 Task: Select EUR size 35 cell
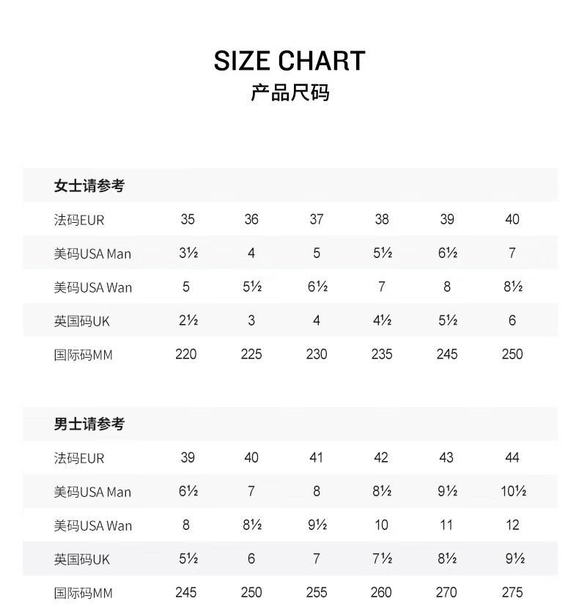(x=188, y=219)
